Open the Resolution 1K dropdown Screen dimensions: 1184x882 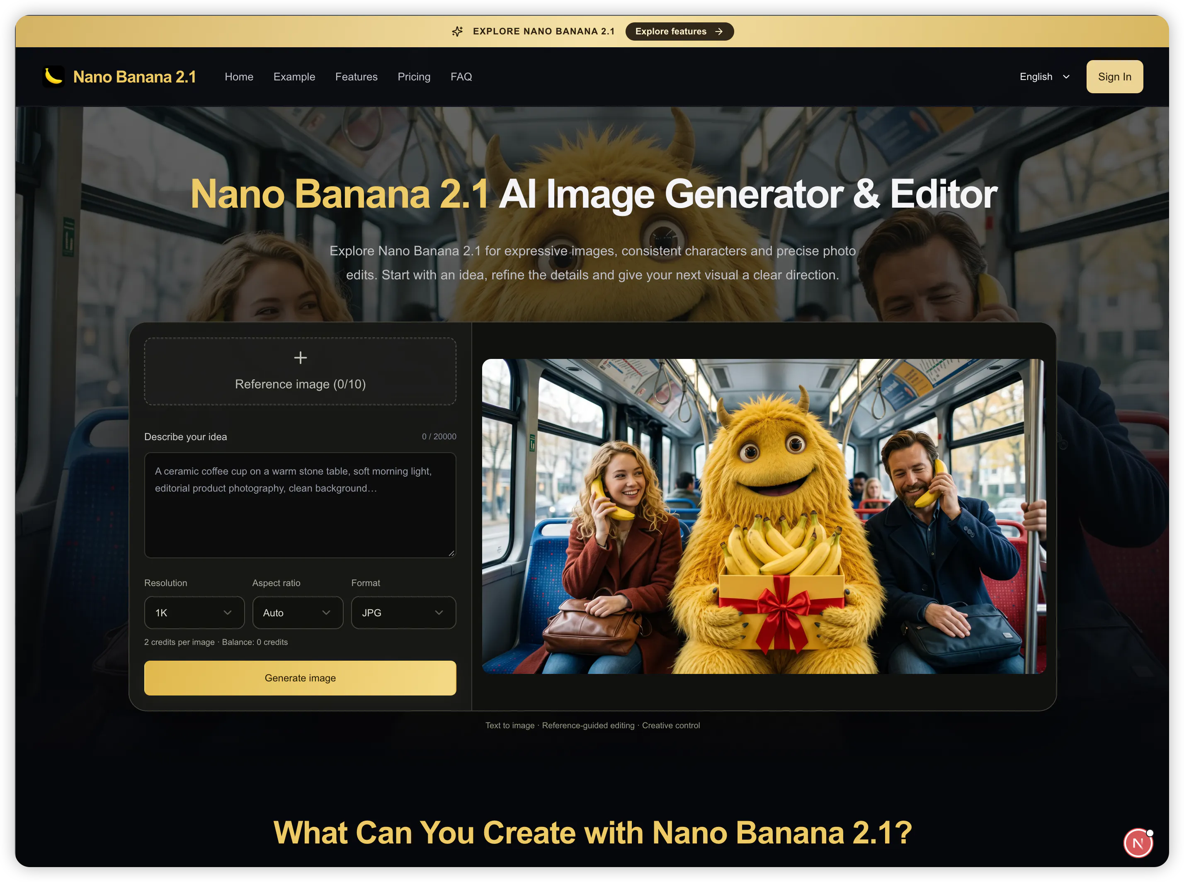pos(194,613)
